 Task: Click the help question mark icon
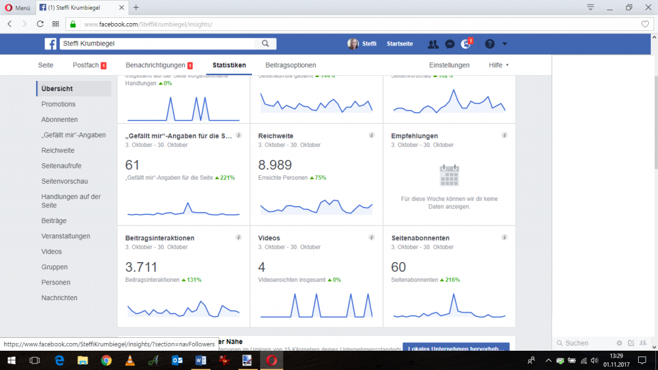(x=490, y=44)
